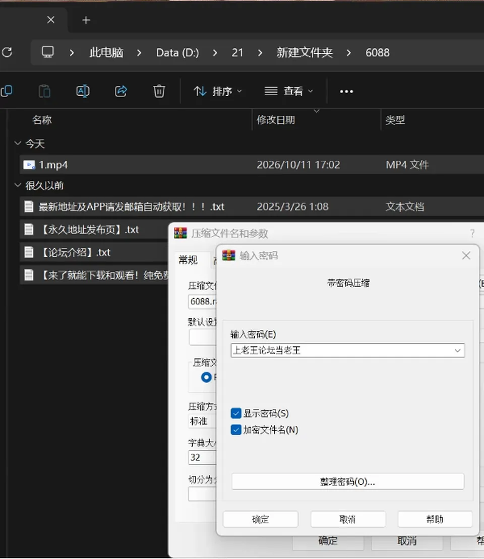Expand the password history dropdown arrow

[458, 351]
